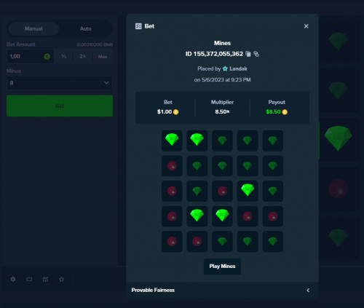This screenshot has width=364, height=308.
Task: Open the Mines count dropdown
Action: pyautogui.click(x=60, y=83)
